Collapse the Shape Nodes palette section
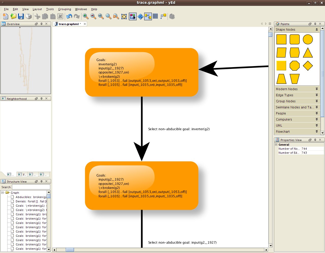Viewport: 325px width, 253px height. click(317, 30)
